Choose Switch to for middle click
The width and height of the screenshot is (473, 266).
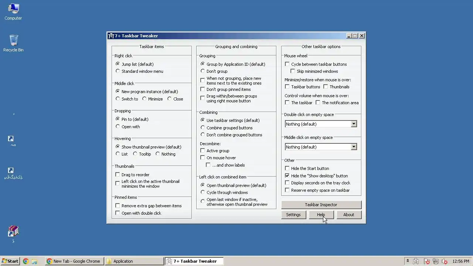click(x=118, y=99)
